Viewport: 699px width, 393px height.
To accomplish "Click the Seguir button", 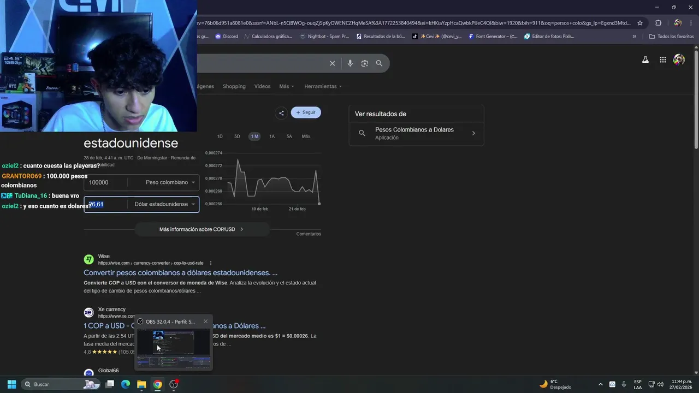I will click(x=306, y=112).
